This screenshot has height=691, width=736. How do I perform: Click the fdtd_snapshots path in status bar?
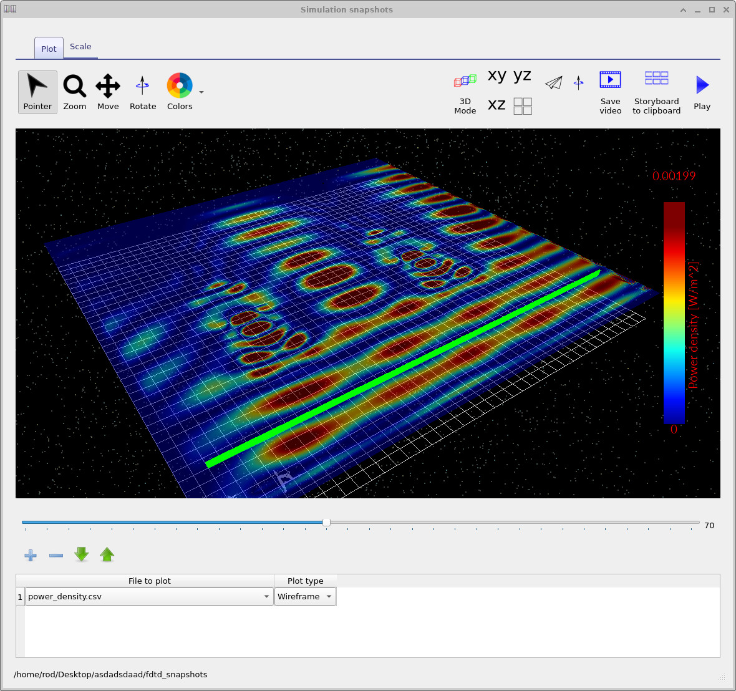coord(110,675)
